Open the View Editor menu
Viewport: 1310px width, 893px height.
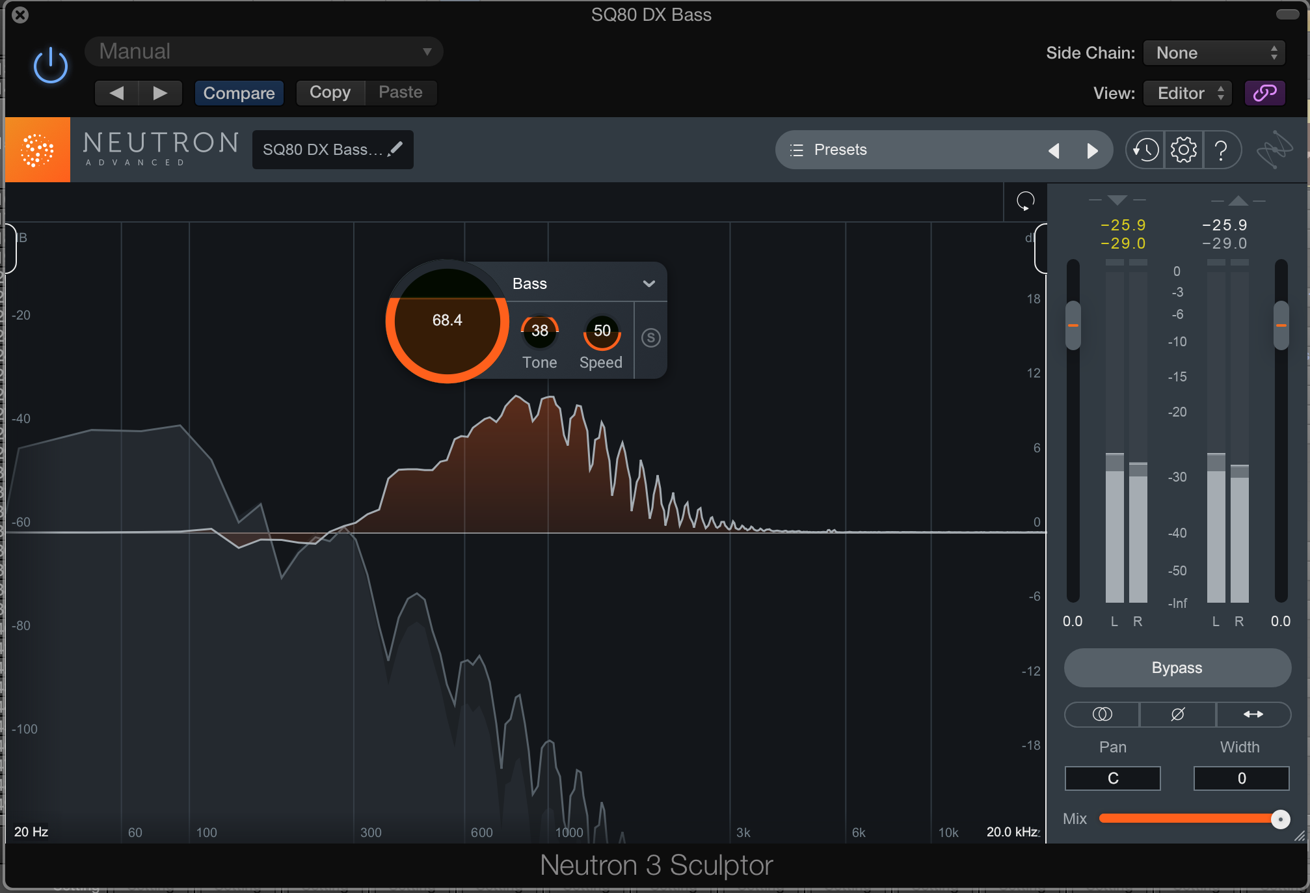click(1188, 93)
